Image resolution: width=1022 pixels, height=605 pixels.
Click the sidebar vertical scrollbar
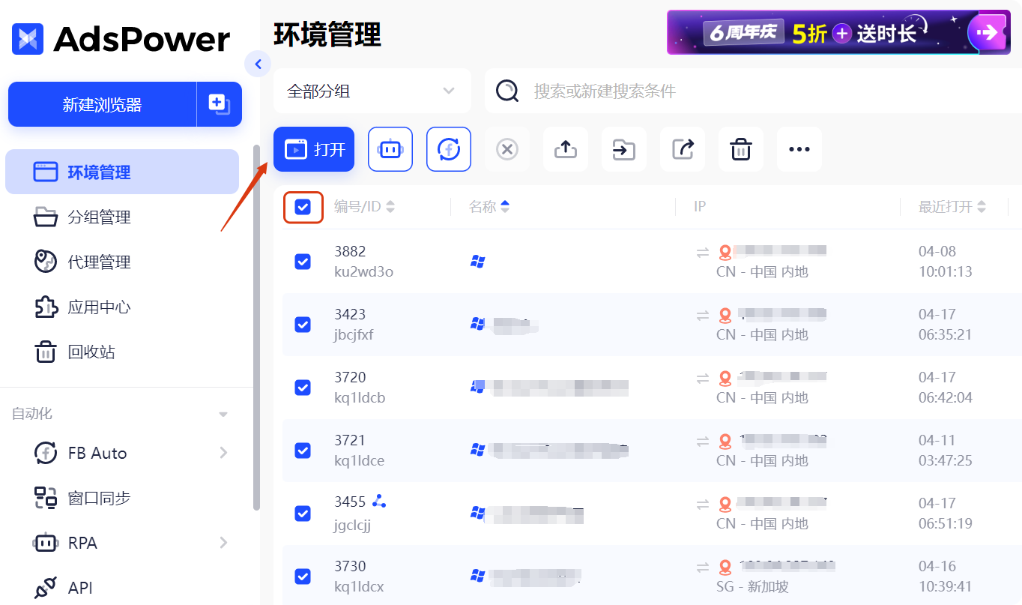(x=257, y=328)
